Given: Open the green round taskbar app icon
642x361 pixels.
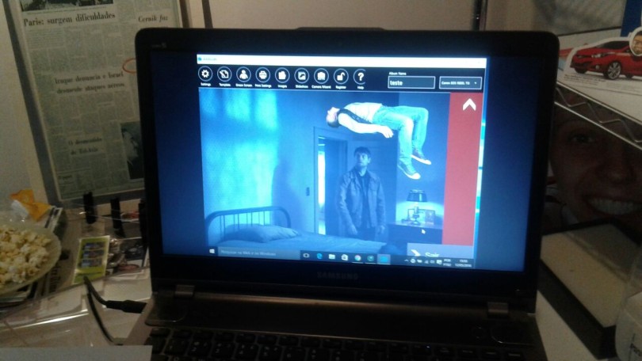Looking at the screenshot, I should pyautogui.click(x=371, y=258).
